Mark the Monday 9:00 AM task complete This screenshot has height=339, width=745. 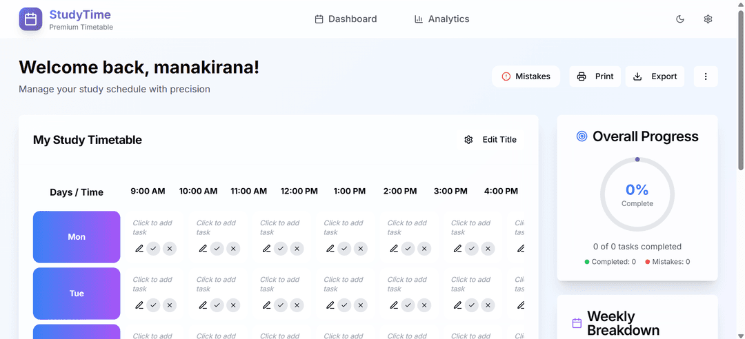[153, 248]
